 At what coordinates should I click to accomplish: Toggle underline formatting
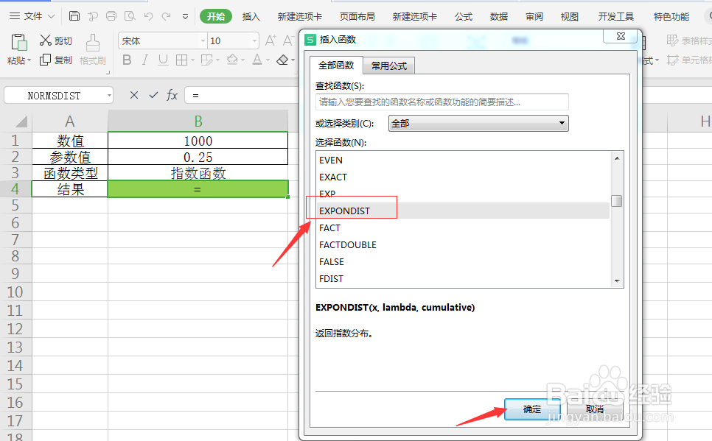163,60
